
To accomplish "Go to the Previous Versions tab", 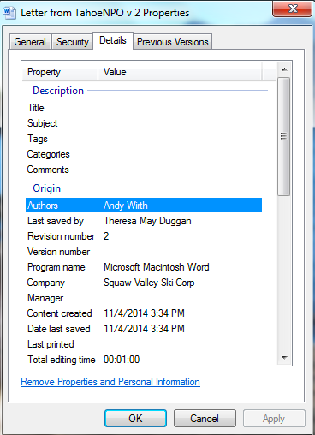I will point(173,42).
